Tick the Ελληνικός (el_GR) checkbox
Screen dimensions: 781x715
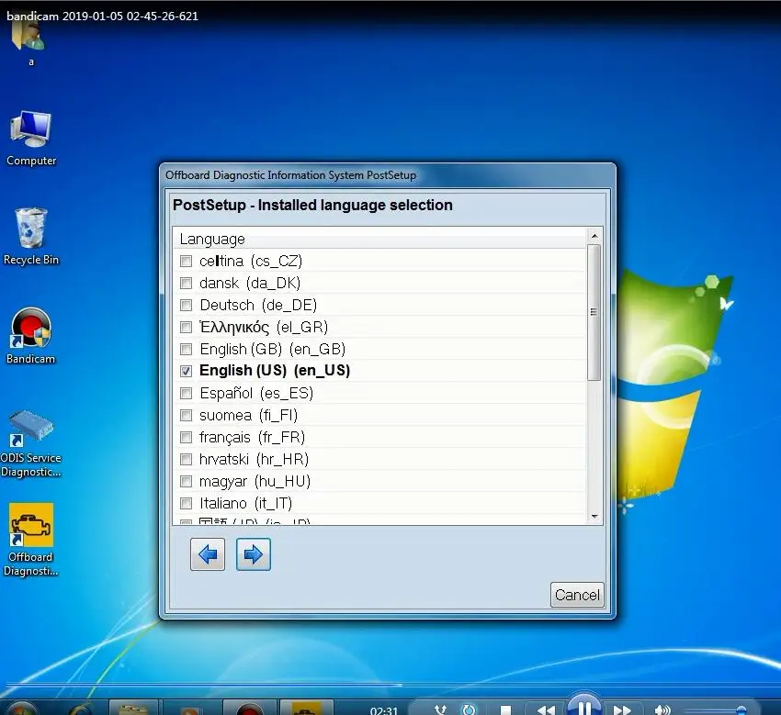[186, 327]
